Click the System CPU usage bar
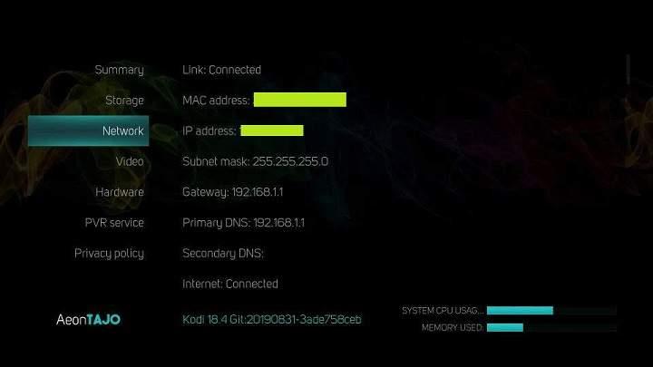The height and width of the screenshot is (367, 653). [551, 311]
